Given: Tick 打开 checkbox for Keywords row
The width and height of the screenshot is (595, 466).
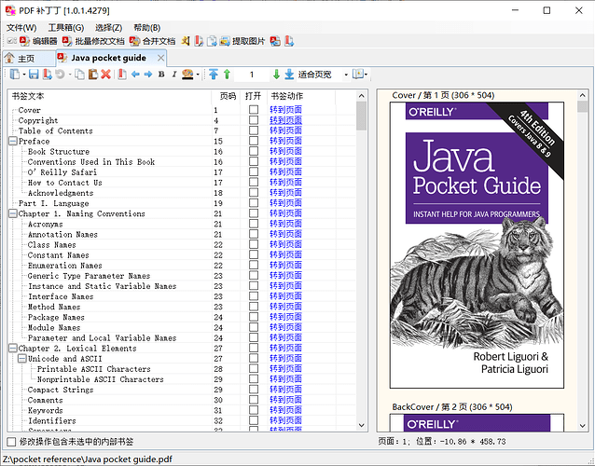Looking at the screenshot, I should 254,410.
